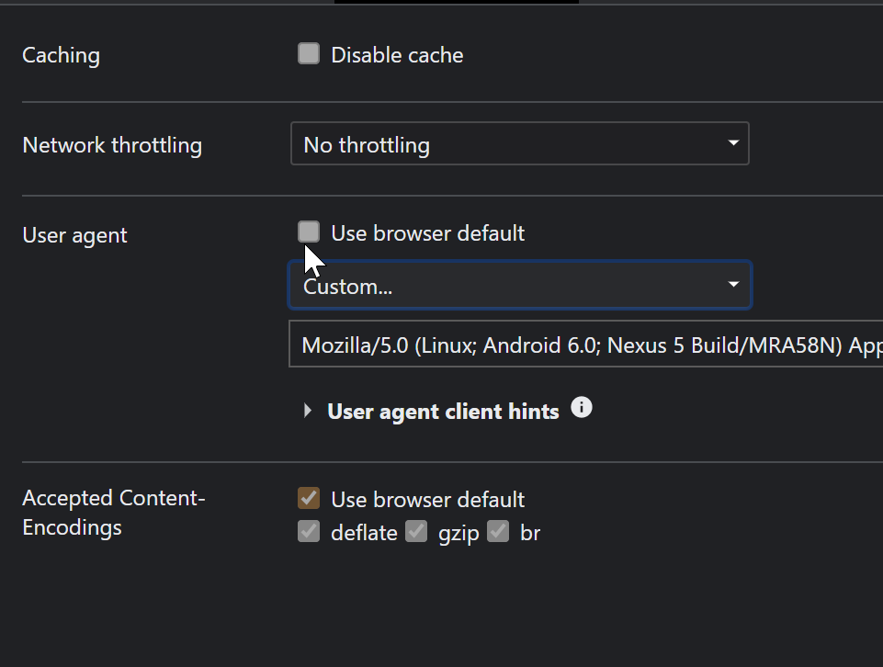Click the deflate label text
This screenshot has width=883, height=667.
pos(364,533)
